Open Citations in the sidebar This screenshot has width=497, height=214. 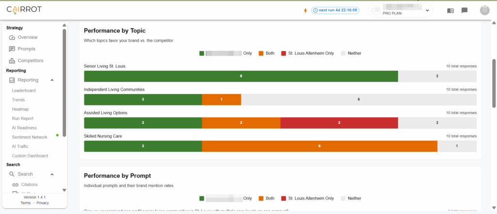point(29,184)
